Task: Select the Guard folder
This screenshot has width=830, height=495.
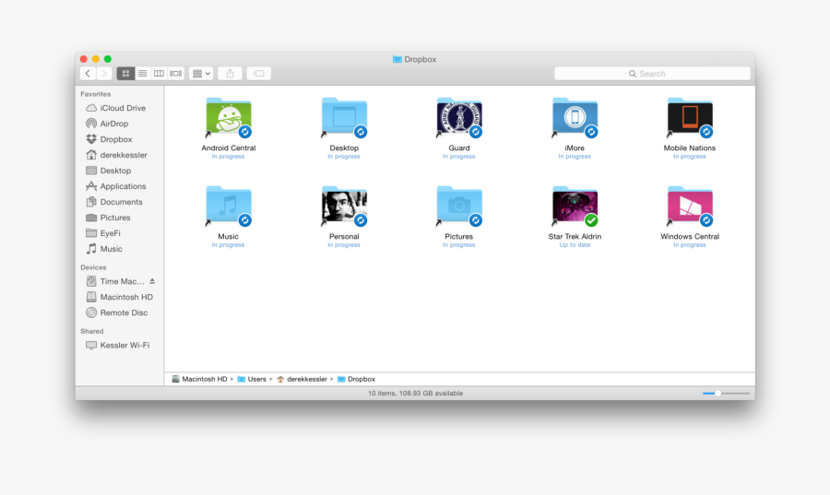Action: [459, 117]
